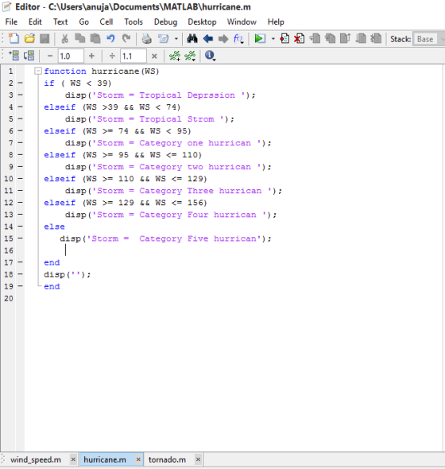Navigate back with the left arrow

pos(208,39)
